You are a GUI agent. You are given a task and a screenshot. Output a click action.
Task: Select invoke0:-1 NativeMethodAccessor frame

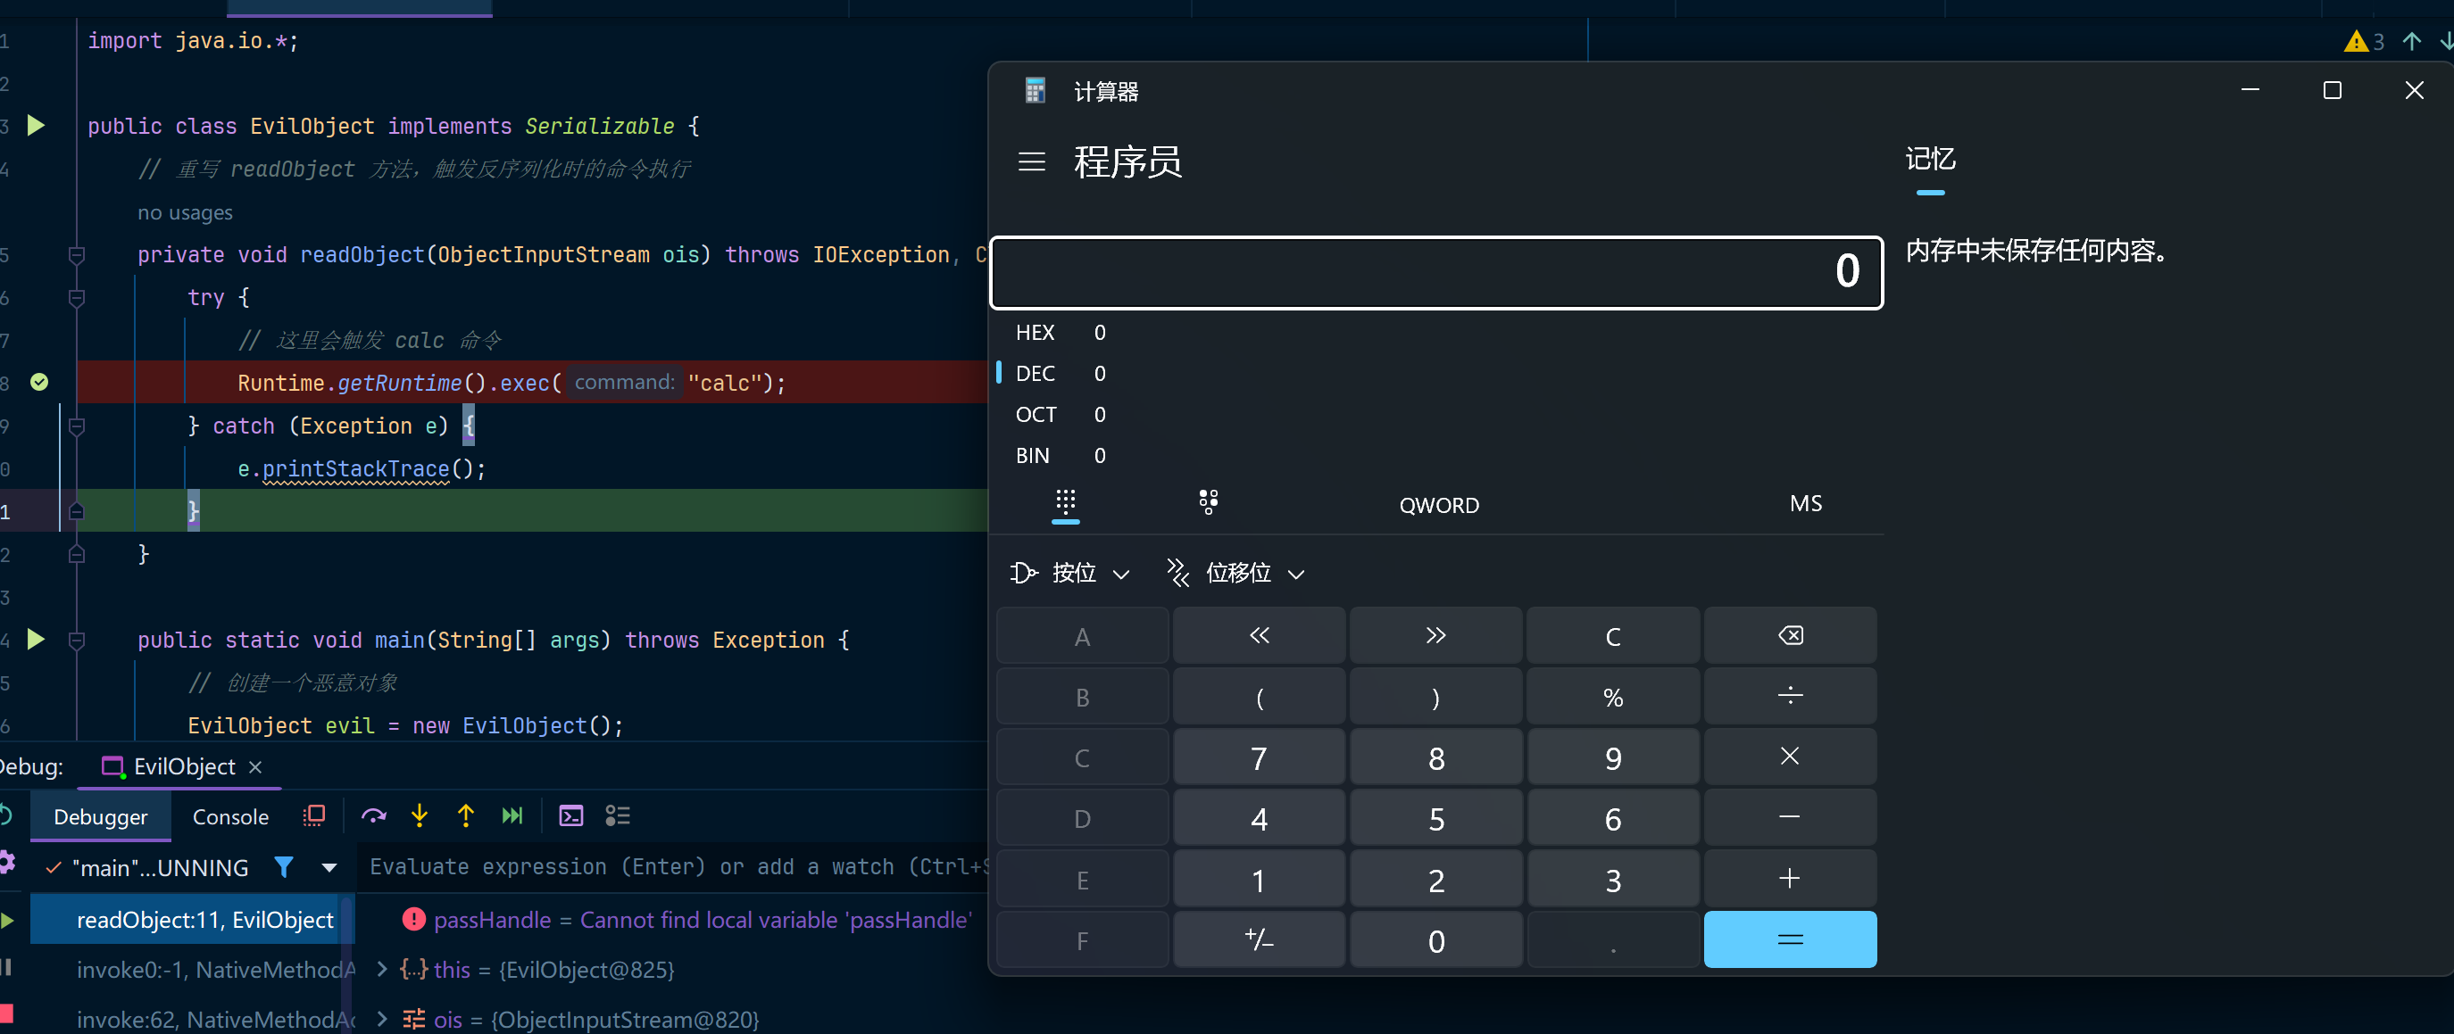[x=191, y=969]
